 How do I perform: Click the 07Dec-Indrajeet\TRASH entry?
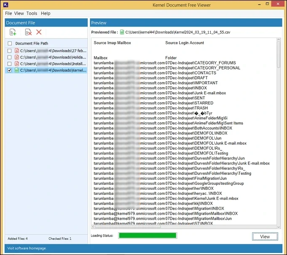point(187,108)
